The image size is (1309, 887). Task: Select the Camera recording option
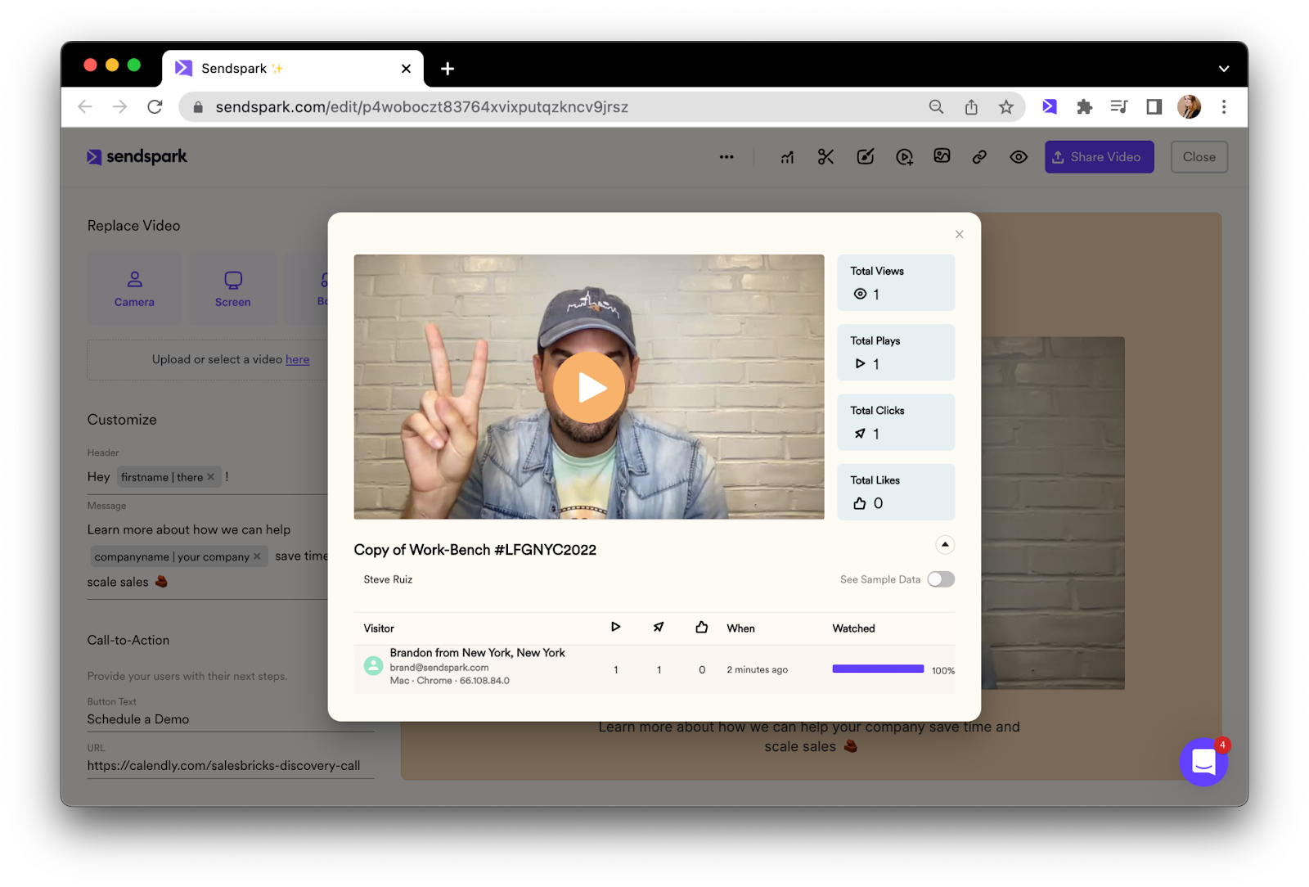coord(134,289)
